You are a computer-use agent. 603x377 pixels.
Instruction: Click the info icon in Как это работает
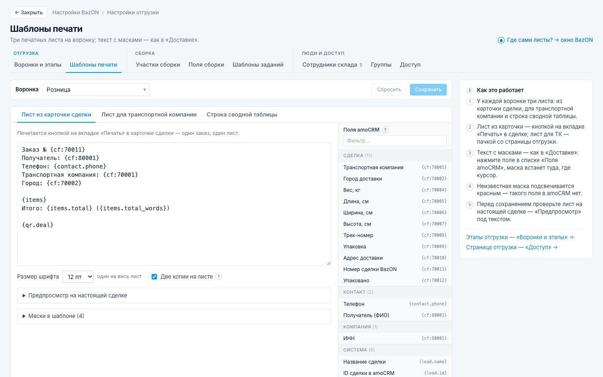tap(469, 90)
